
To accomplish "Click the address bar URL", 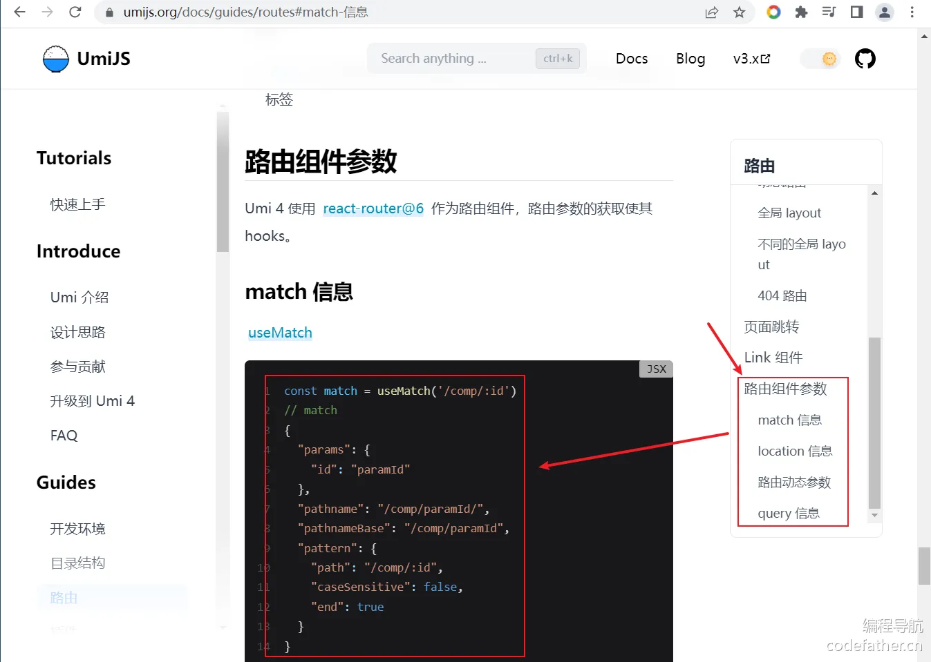I will [245, 12].
